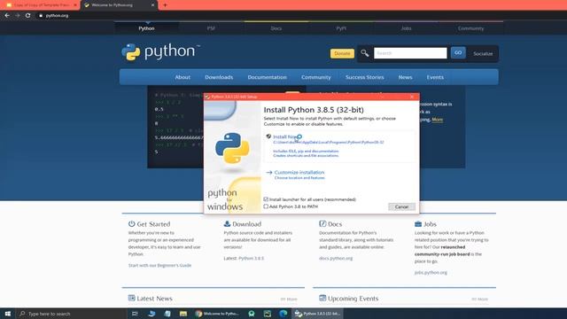Reload the python.org page

pos(27,16)
